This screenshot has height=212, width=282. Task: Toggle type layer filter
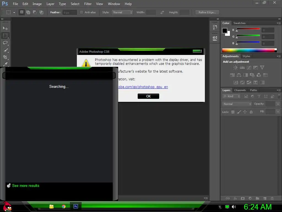[259, 96]
